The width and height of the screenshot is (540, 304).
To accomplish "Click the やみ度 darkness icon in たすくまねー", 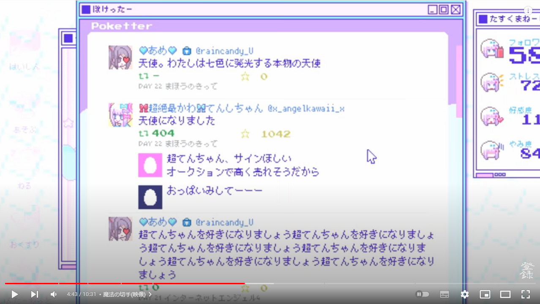I will point(492,150).
